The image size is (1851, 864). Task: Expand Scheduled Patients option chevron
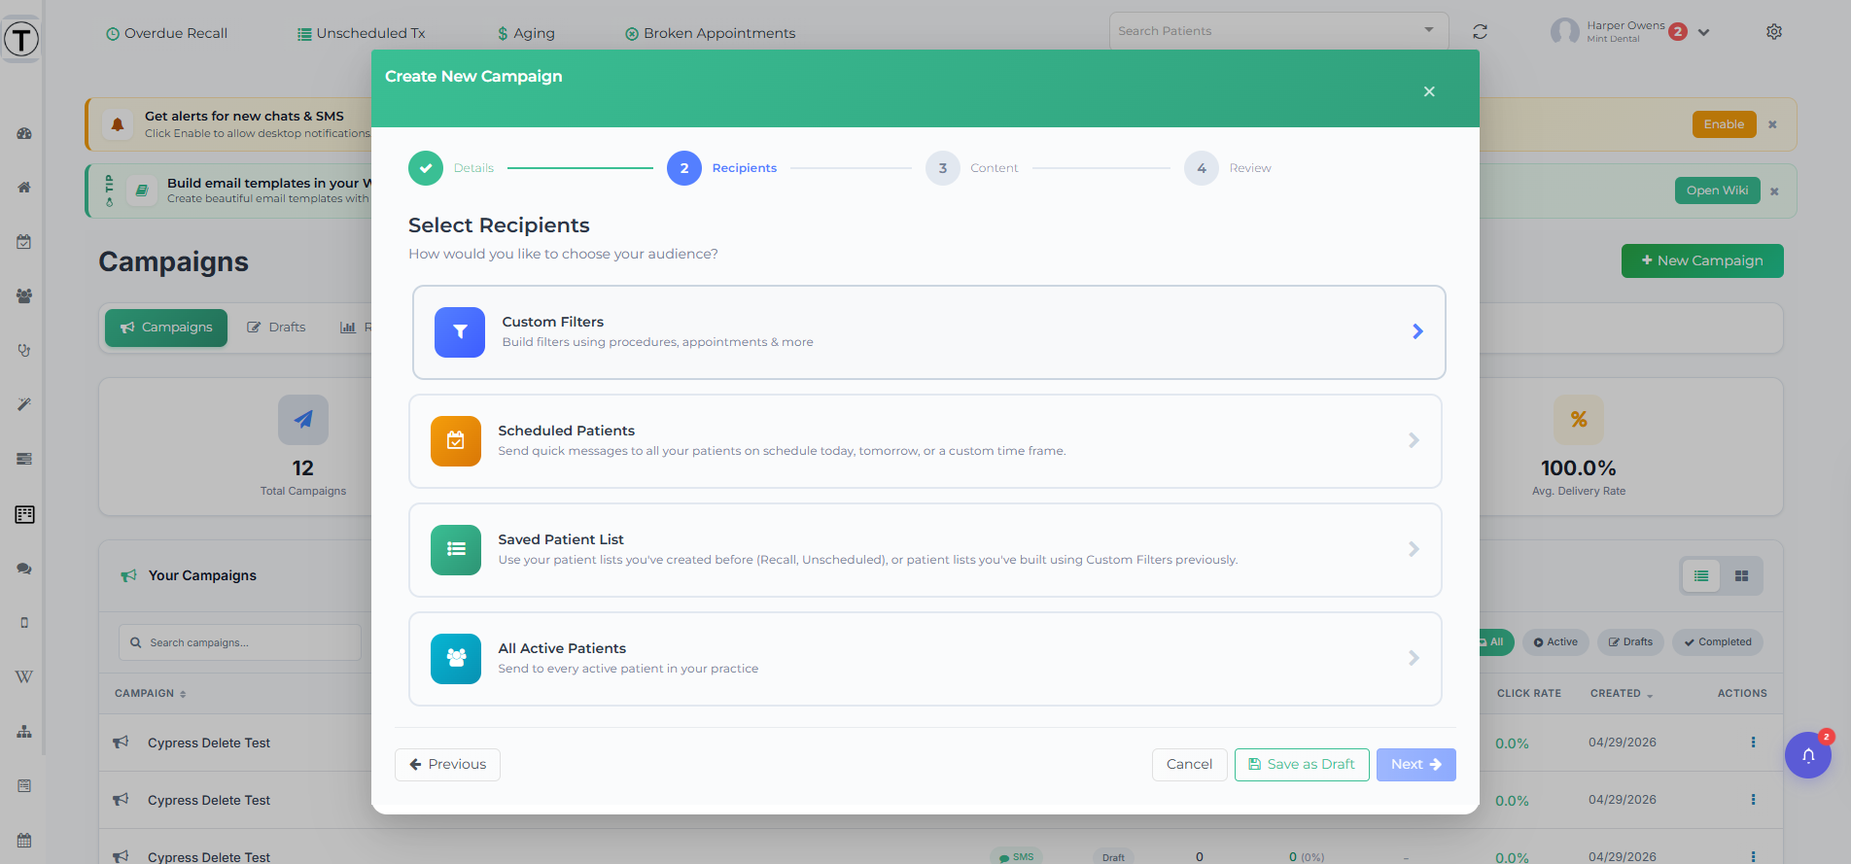[x=1414, y=440]
